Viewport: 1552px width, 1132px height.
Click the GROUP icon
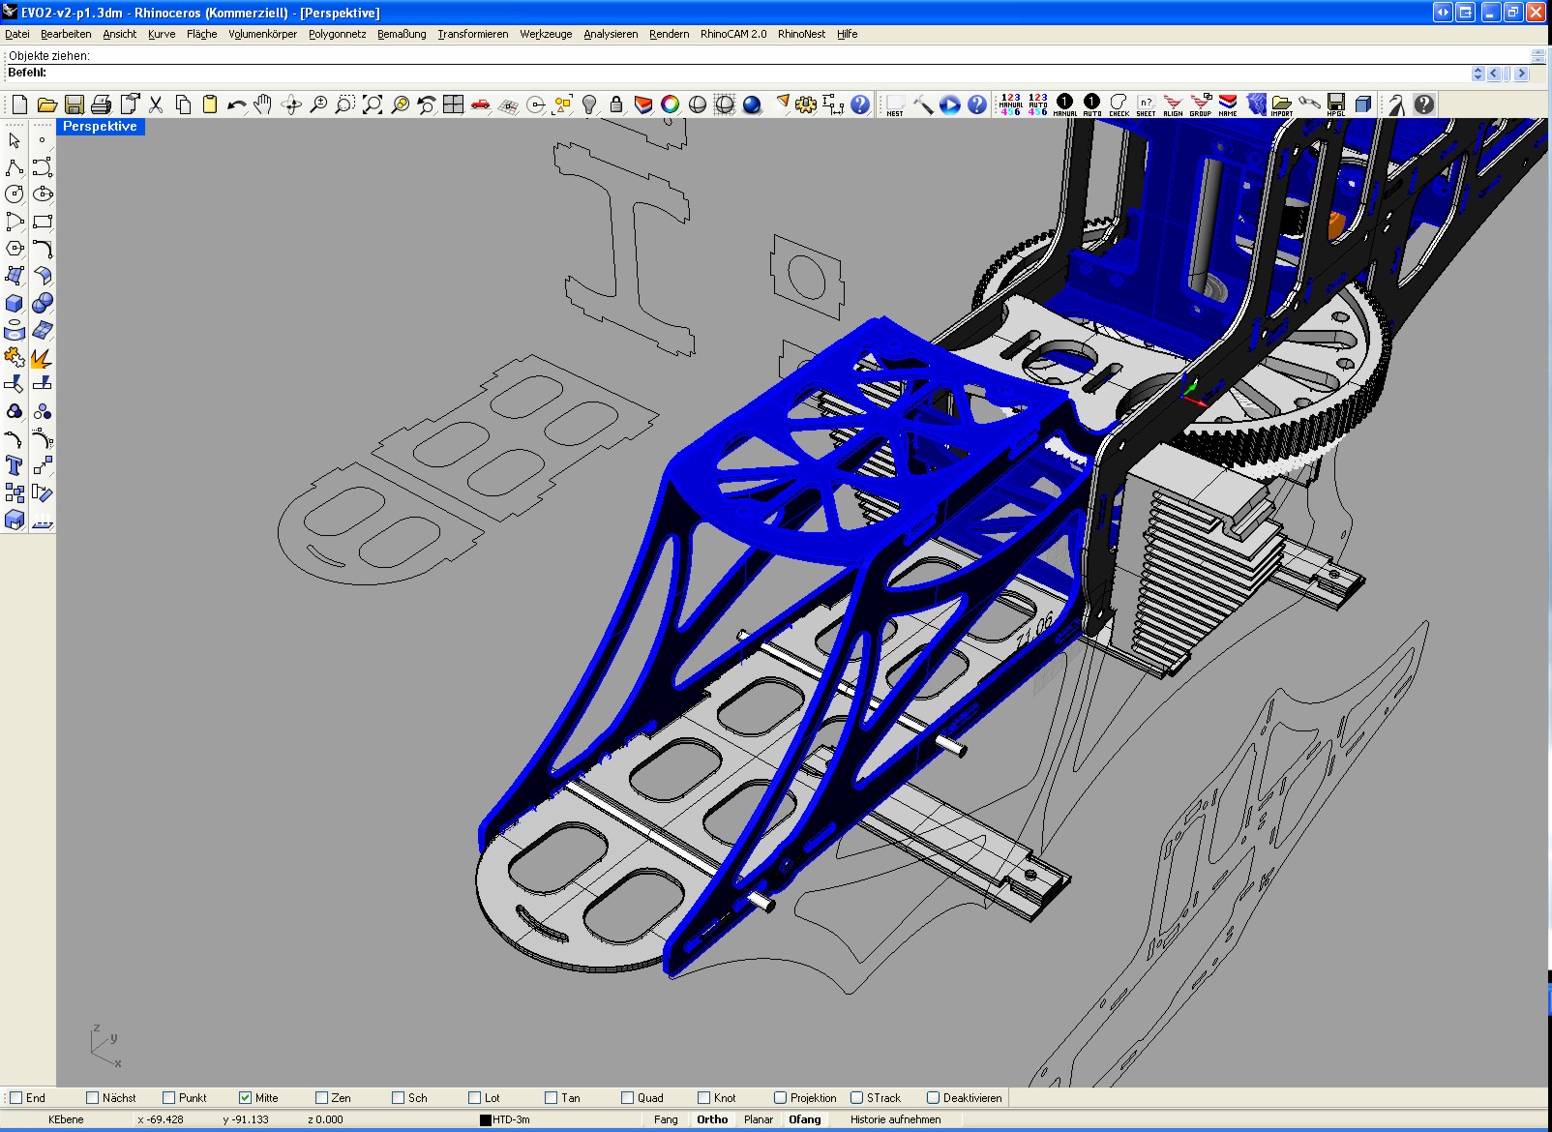pyautogui.click(x=1200, y=104)
